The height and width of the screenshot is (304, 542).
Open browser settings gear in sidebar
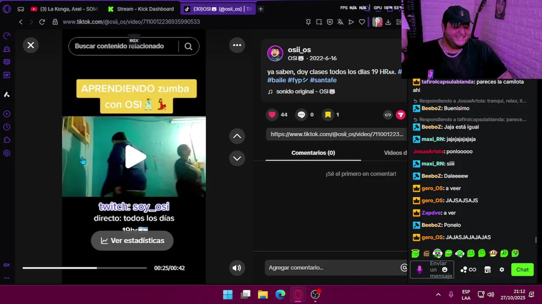6,153
